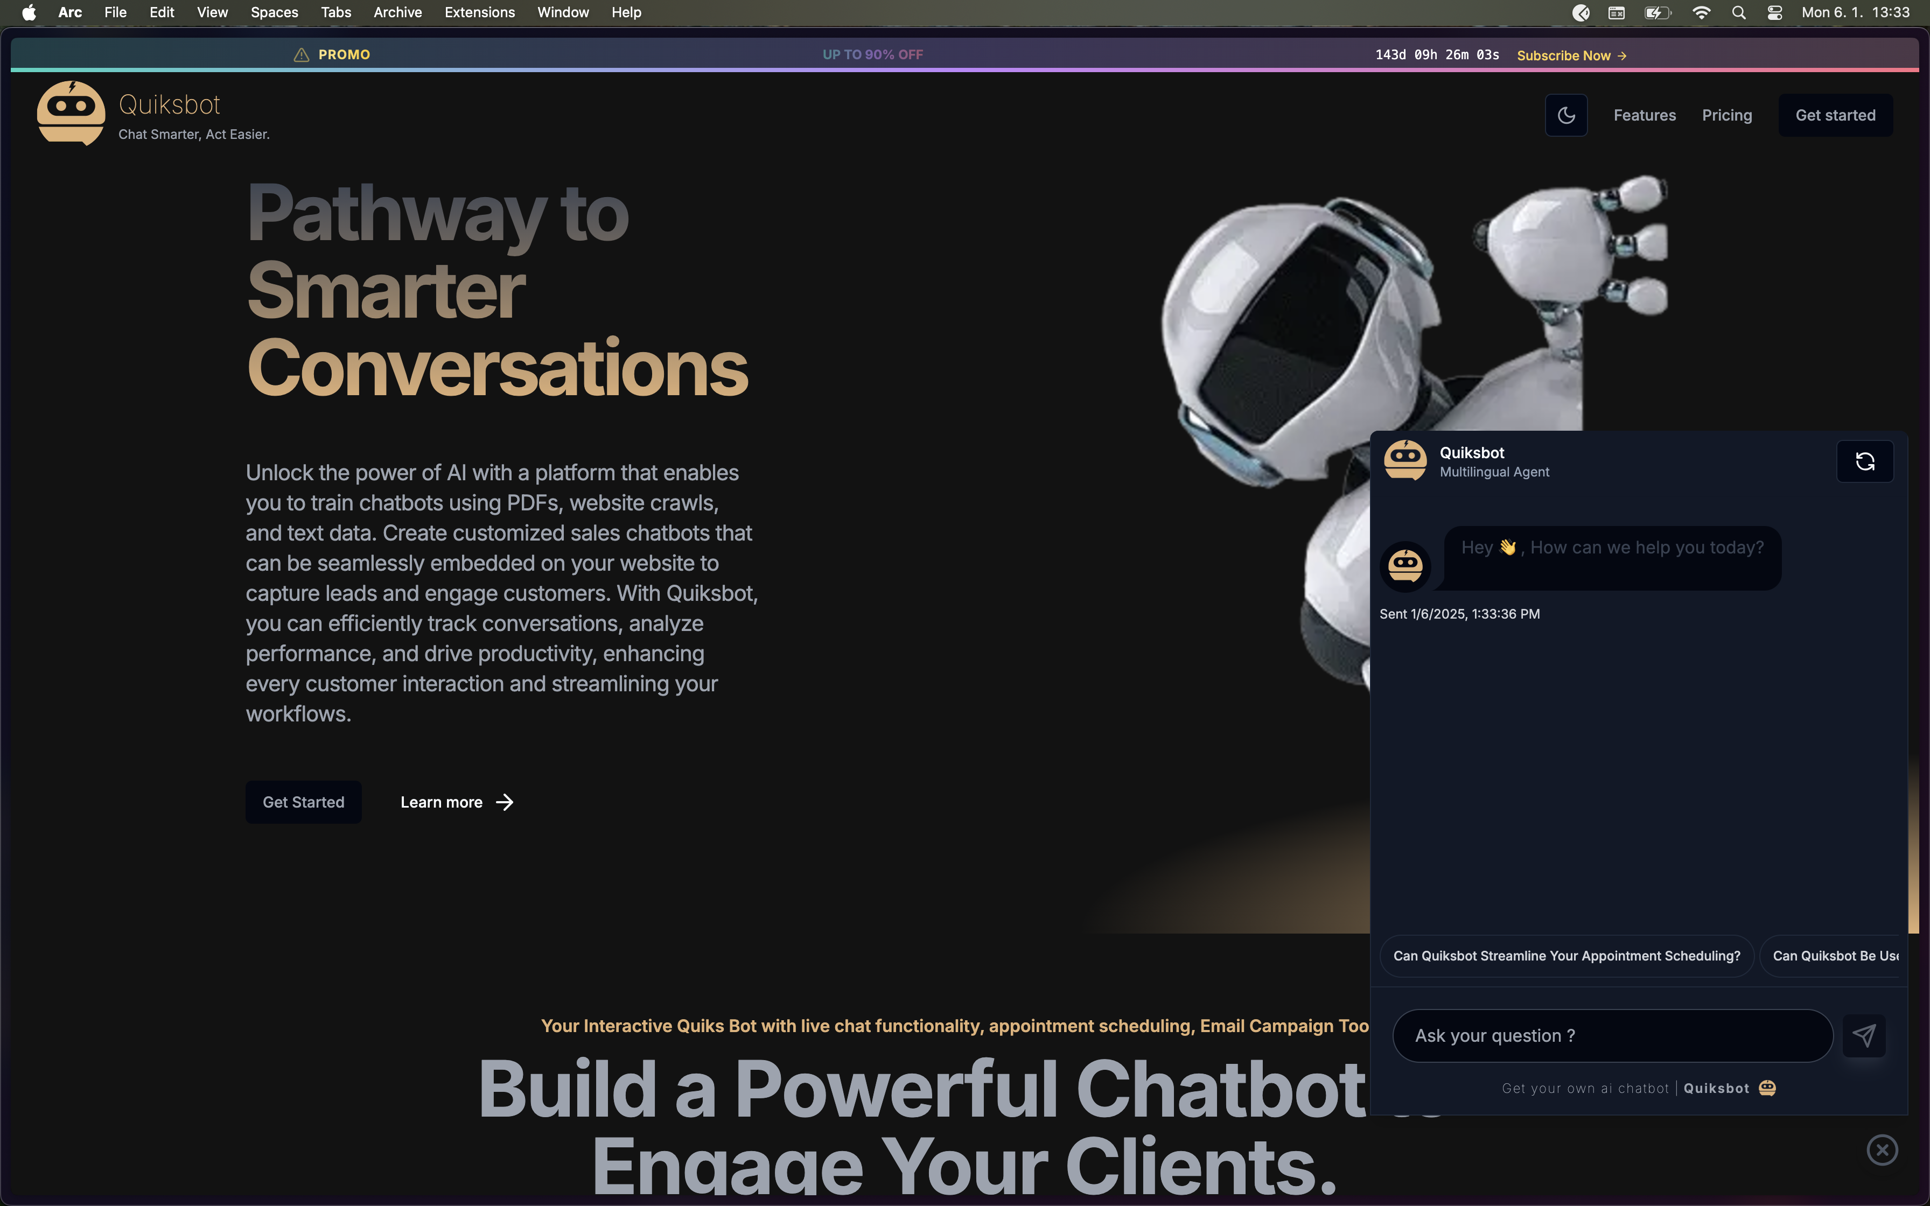Open the Window menu
The image size is (1930, 1206).
tap(563, 13)
